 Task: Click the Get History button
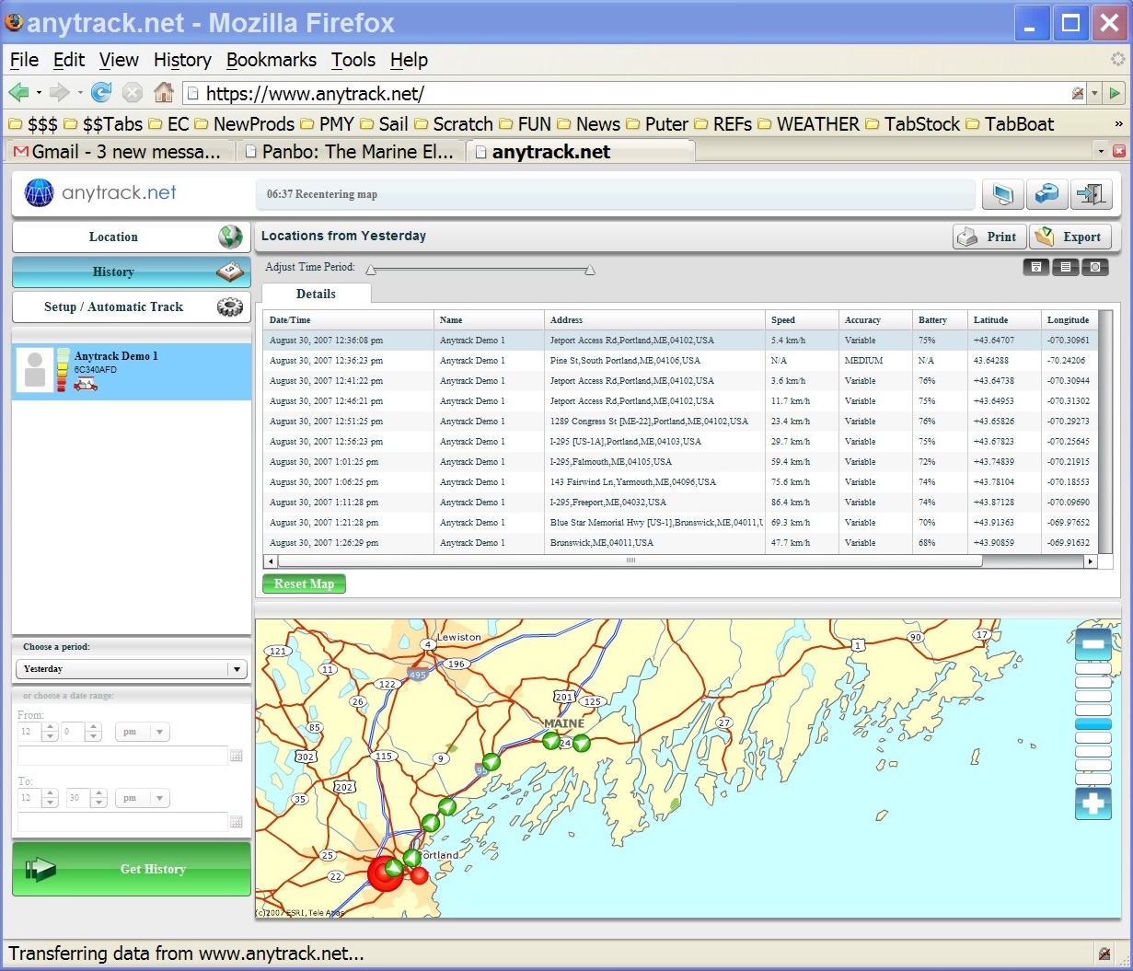tap(131, 869)
